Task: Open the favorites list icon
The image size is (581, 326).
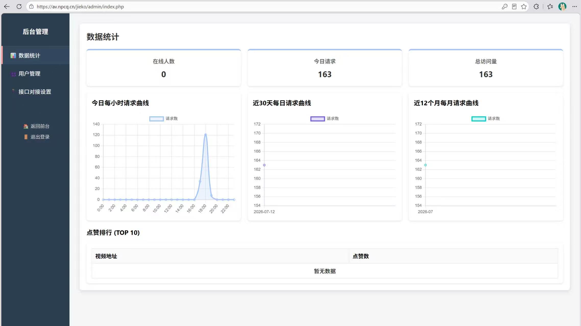Action: coord(550,7)
